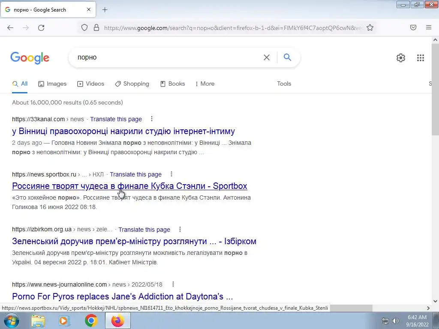Click the Firefox back arrow button
The height and width of the screenshot is (329, 439).
10,28
